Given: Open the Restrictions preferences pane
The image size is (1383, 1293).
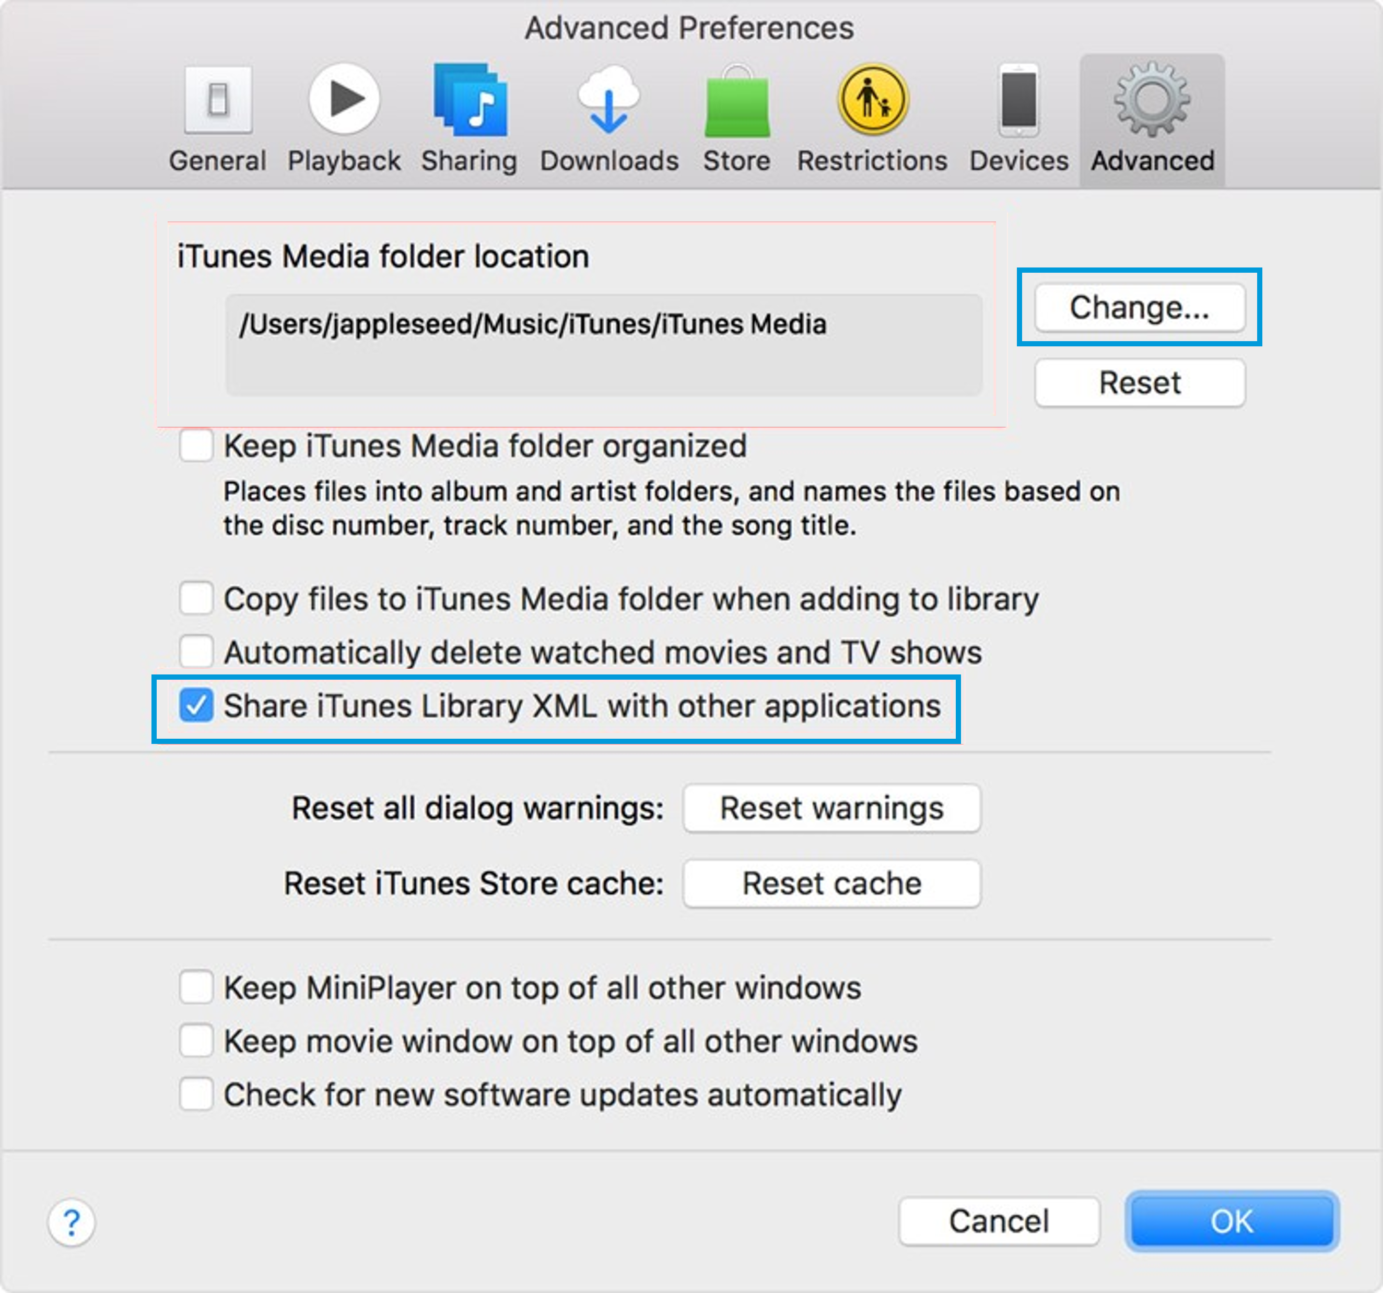Looking at the screenshot, I should [872, 119].
